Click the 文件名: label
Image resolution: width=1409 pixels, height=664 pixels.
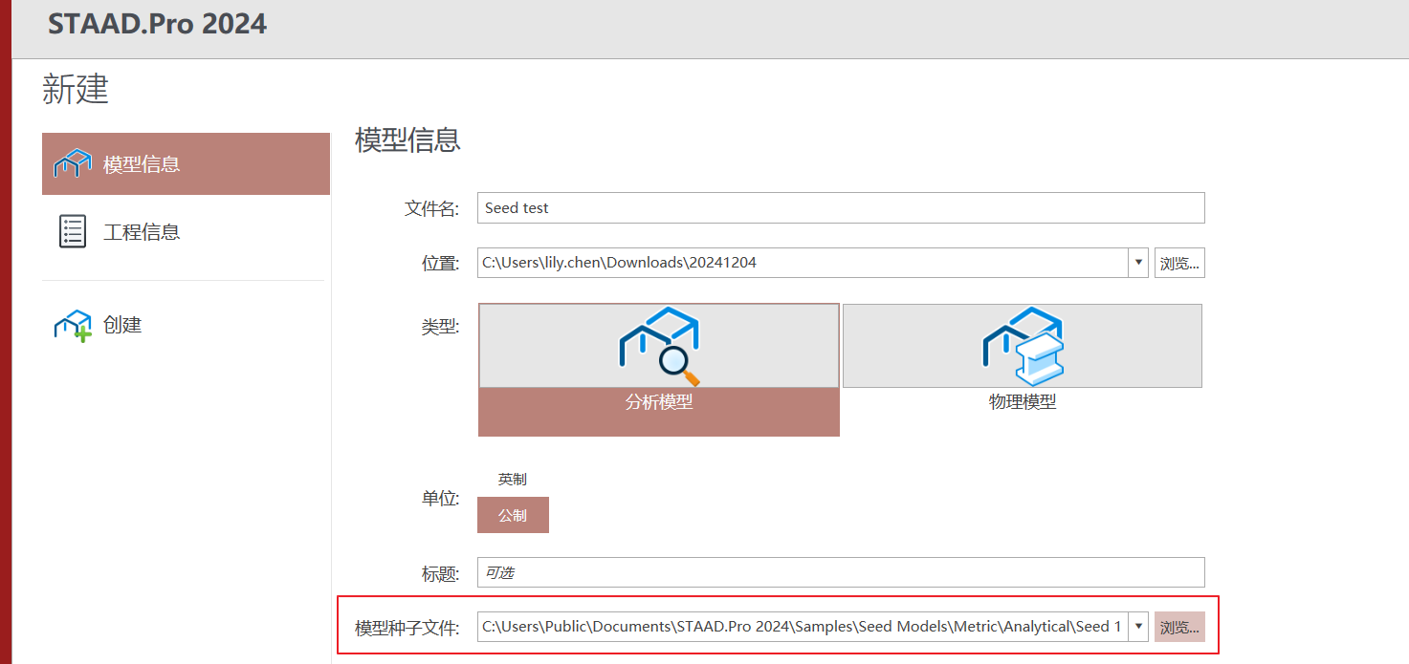431,208
